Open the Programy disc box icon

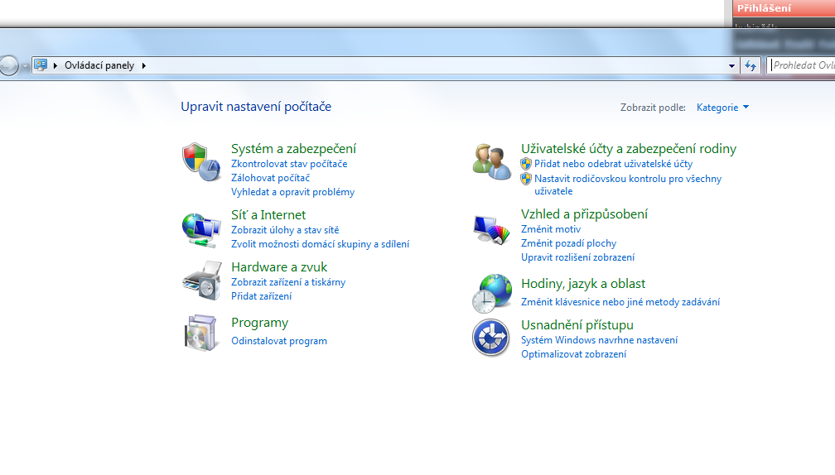(200, 333)
